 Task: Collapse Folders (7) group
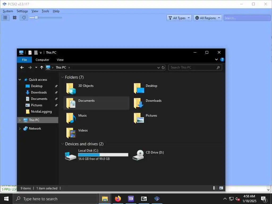point(62,77)
